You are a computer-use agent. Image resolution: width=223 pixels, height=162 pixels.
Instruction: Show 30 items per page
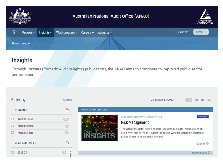tap(196, 100)
